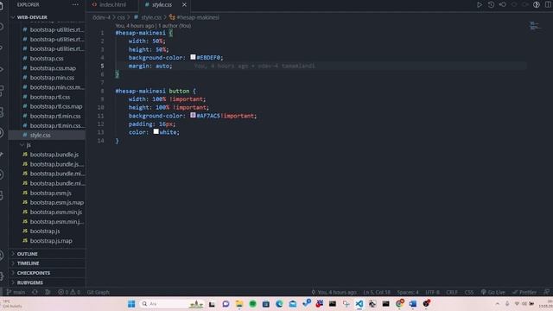The width and height of the screenshot is (553, 311).
Task: Open Spotify from the taskbar
Action: tap(252, 303)
